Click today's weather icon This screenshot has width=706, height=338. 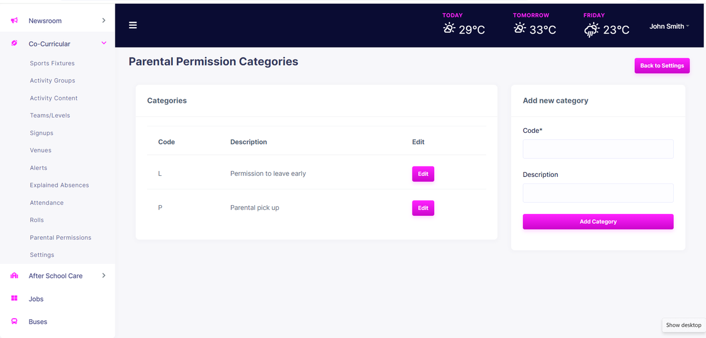449,29
